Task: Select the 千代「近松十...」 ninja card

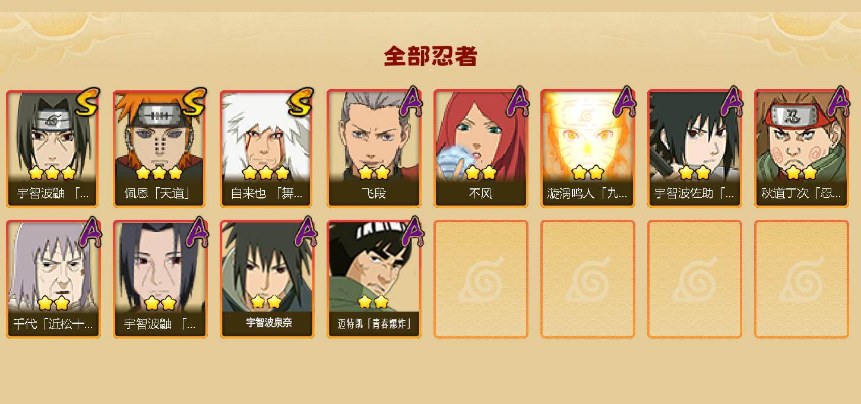Action: tap(53, 279)
